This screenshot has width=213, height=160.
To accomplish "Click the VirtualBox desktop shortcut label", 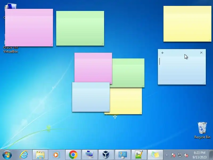I will tap(11, 49).
